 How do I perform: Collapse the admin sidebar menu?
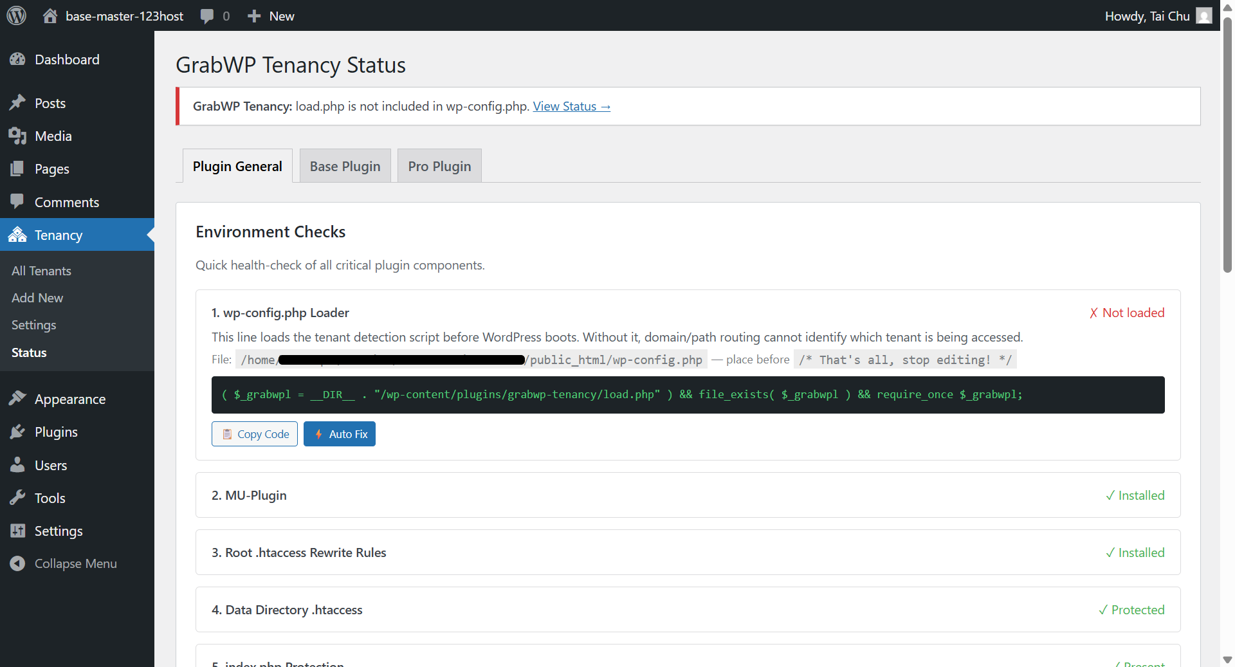[75, 563]
